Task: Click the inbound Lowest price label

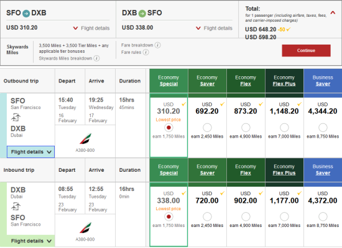Action: click(x=168, y=208)
